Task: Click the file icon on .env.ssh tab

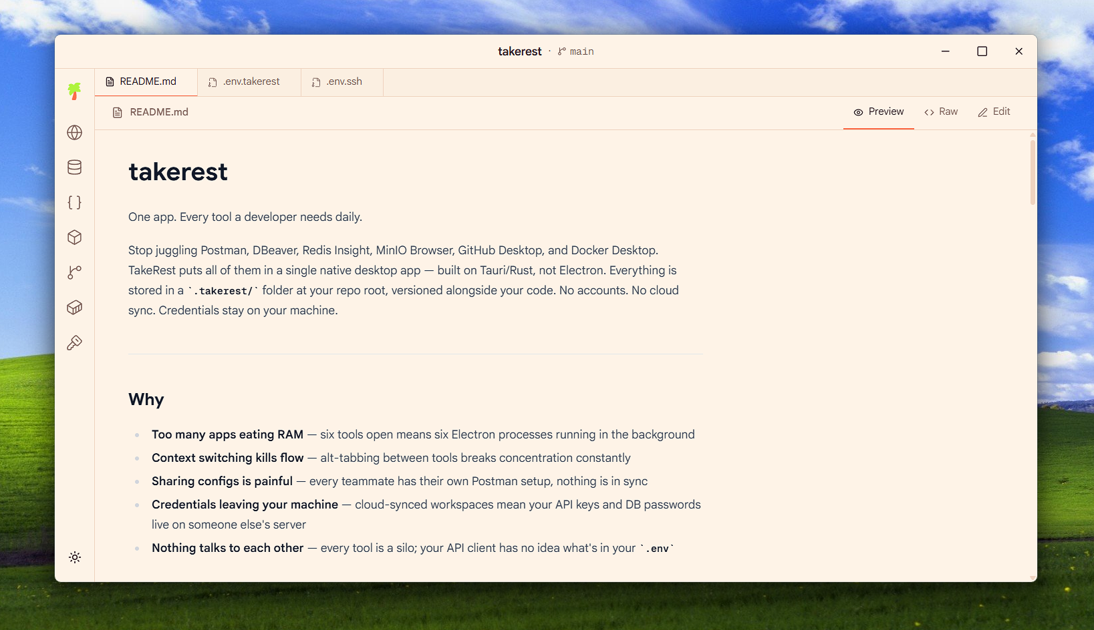Action: 316,83
